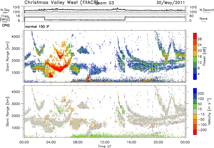
Task: Click the '10^0' tick beside N.Search
Action: (x=193, y=12)
